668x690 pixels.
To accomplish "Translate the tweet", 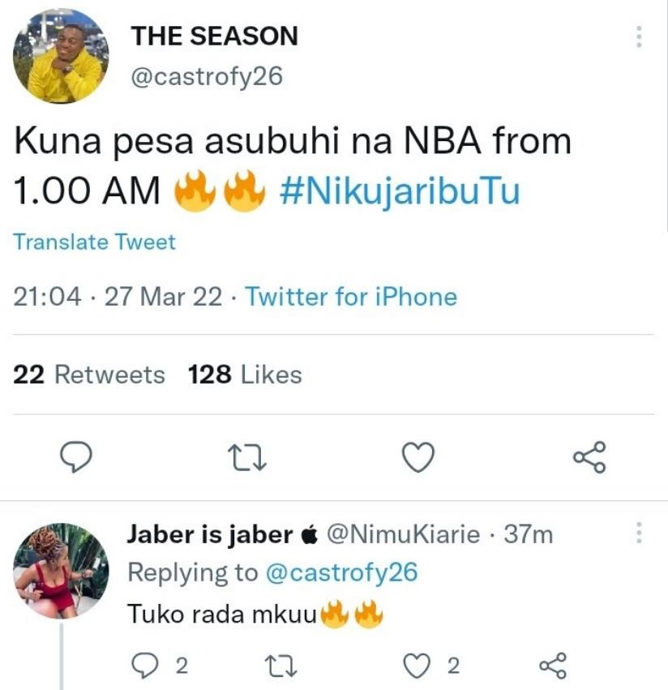I will point(93,242).
